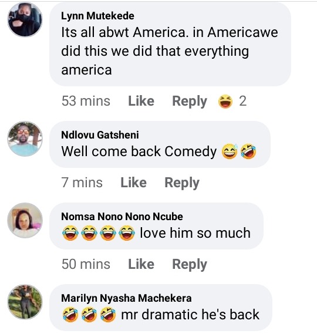
Task: Open Ndlovu Gatsheni's profile picture
Action: (x=25, y=139)
